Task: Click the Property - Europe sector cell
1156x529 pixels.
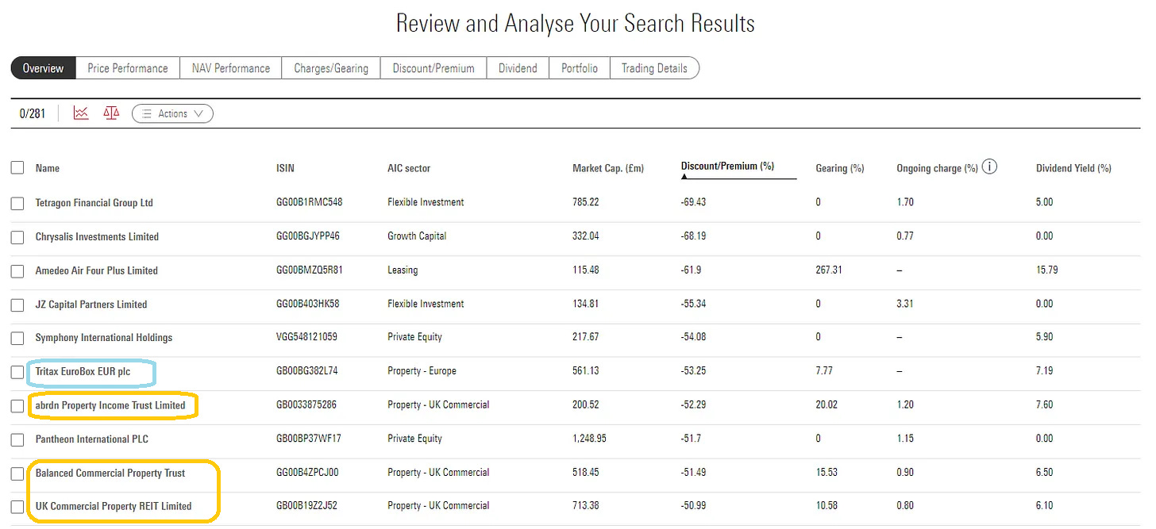Action: click(x=422, y=371)
